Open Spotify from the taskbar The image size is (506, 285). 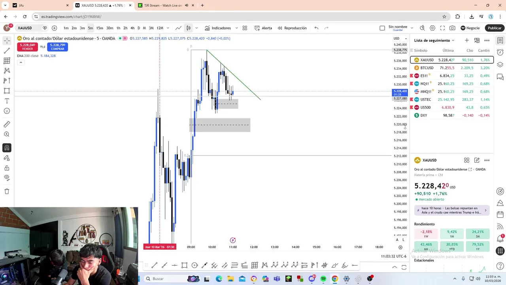click(323, 279)
